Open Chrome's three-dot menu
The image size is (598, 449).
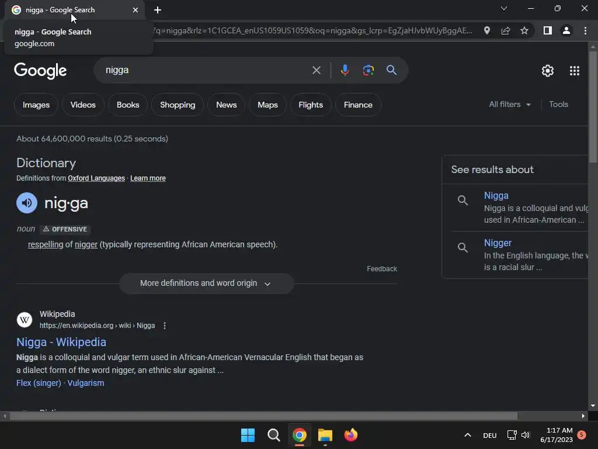click(585, 30)
